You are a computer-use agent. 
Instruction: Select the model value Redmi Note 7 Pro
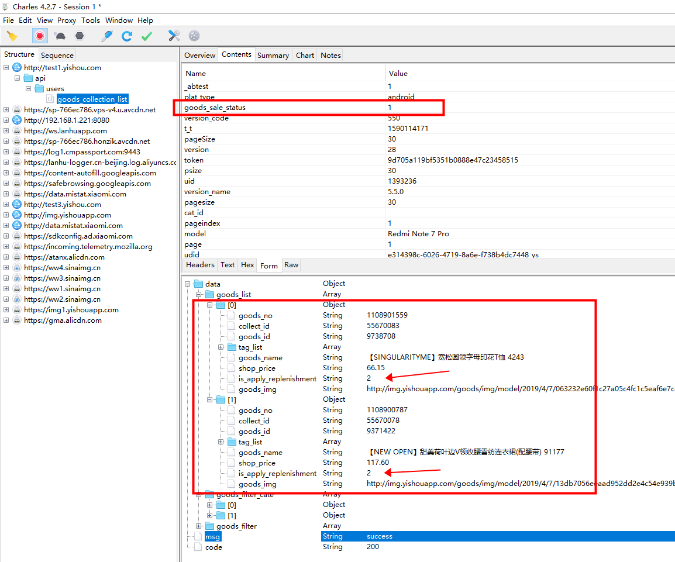click(418, 234)
